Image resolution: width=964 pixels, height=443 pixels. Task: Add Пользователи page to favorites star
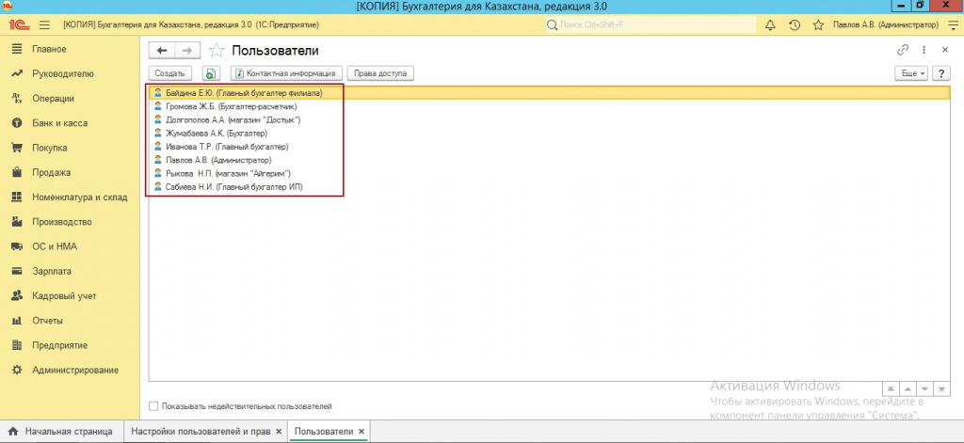click(217, 51)
